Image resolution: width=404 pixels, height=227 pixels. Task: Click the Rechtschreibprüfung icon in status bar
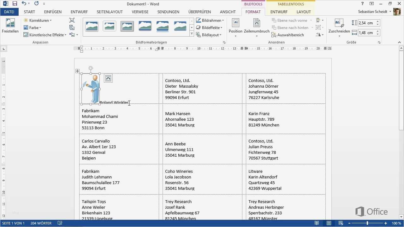(60, 223)
